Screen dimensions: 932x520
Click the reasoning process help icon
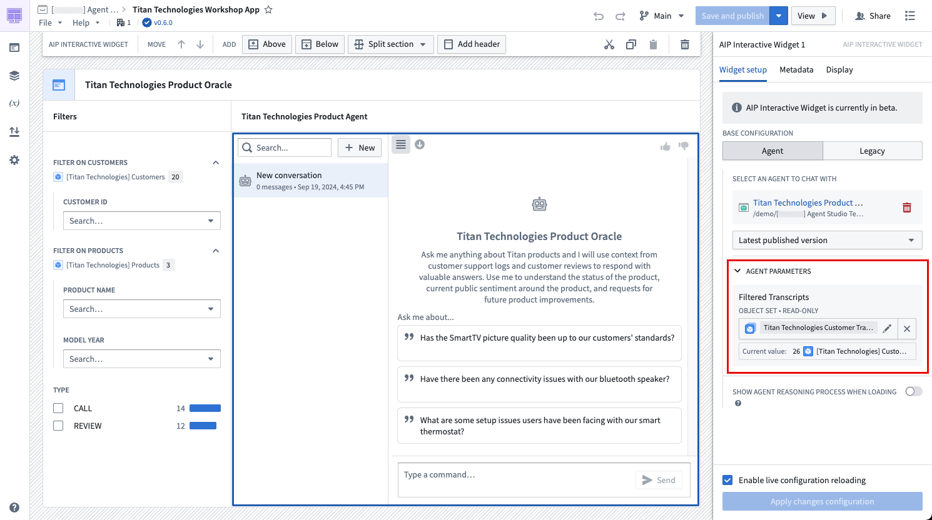click(x=738, y=403)
